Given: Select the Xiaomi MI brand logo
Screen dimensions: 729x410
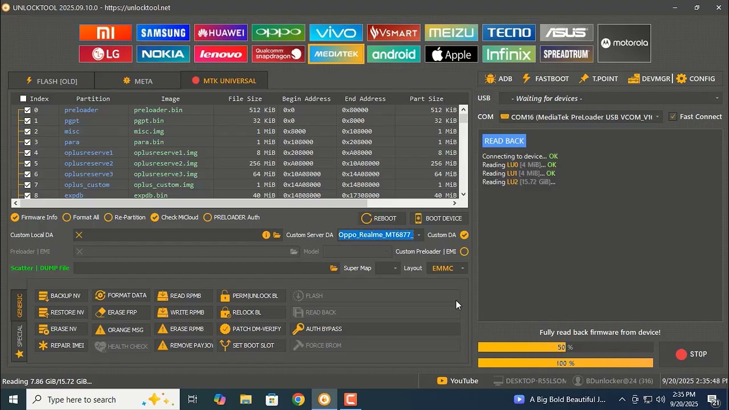Looking at the screenshot, I should [105, 32].
